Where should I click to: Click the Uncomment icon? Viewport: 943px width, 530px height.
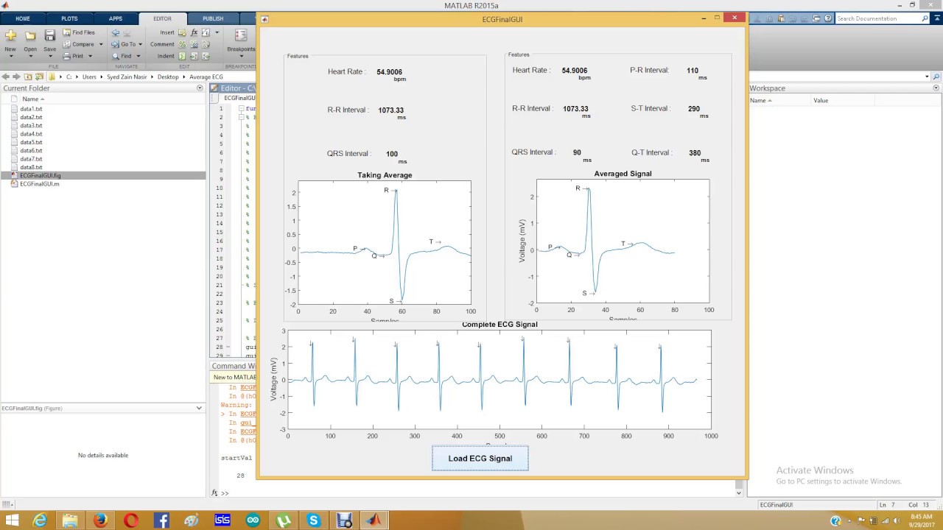194,44
